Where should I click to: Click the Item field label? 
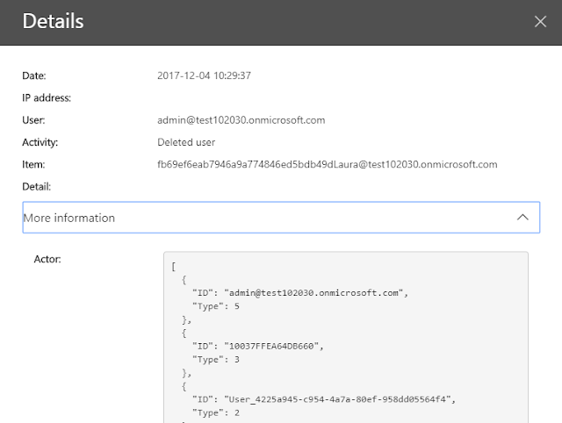pos(33,164)
